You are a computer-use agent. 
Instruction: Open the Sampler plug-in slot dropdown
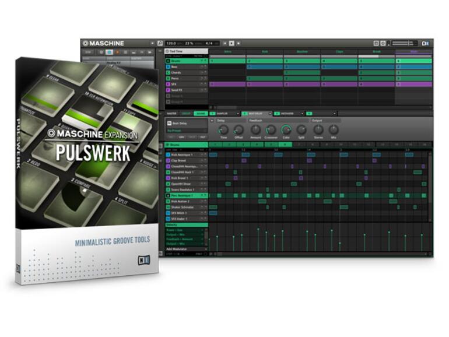click(x=237, y=114)
